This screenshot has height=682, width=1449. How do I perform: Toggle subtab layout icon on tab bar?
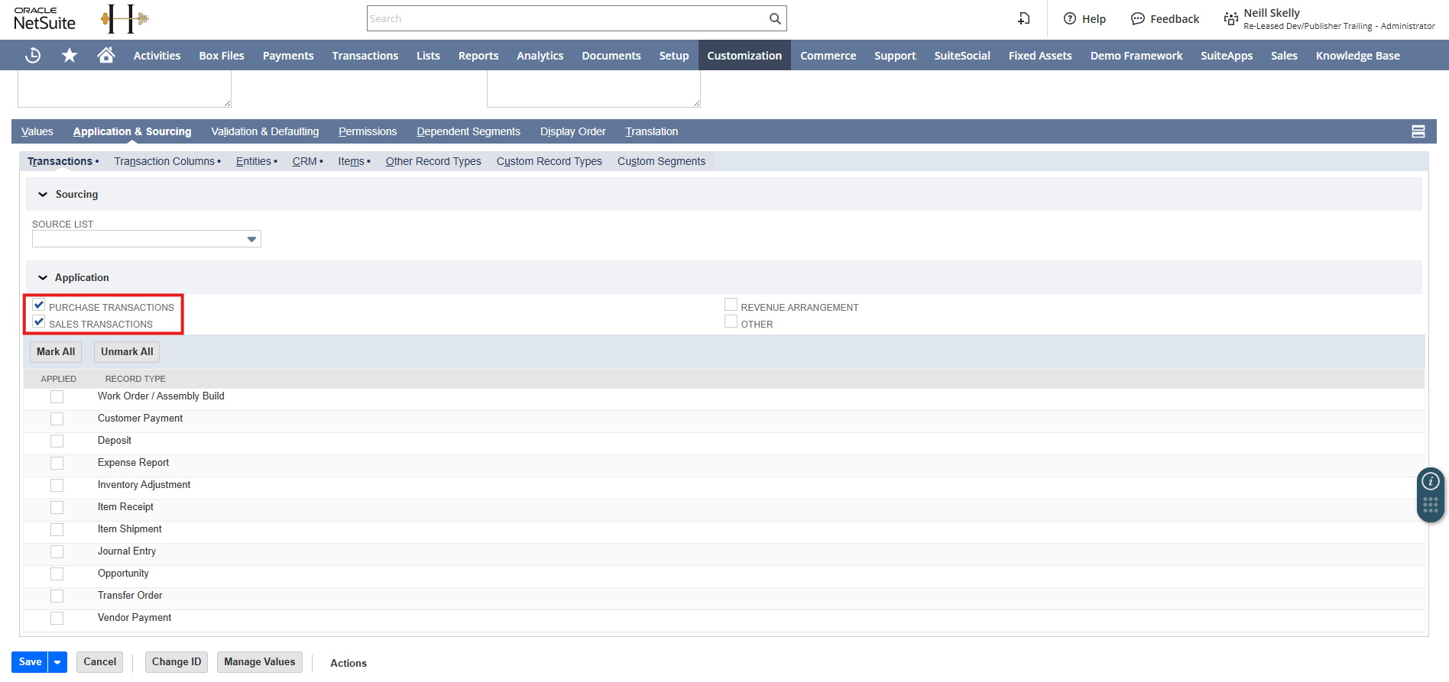pos(1418,131)
